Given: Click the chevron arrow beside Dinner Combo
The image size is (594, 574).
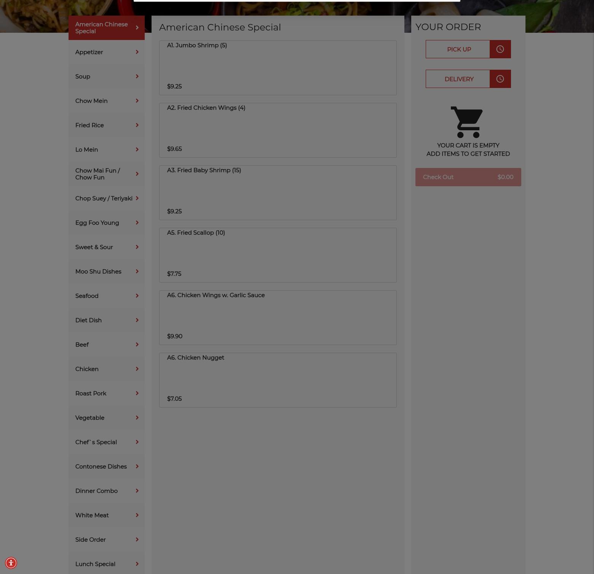Looking at the screenshot, I should [x=137, y=491].
